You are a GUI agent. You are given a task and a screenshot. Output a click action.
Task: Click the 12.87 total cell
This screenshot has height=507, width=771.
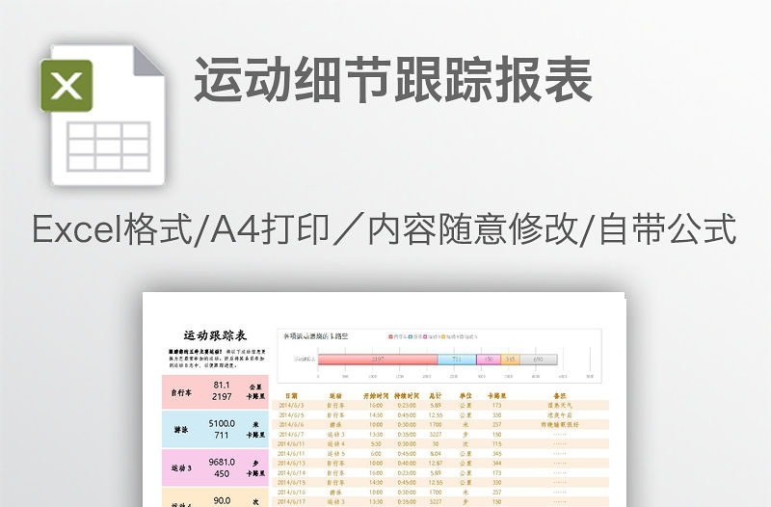pos(436,463)
